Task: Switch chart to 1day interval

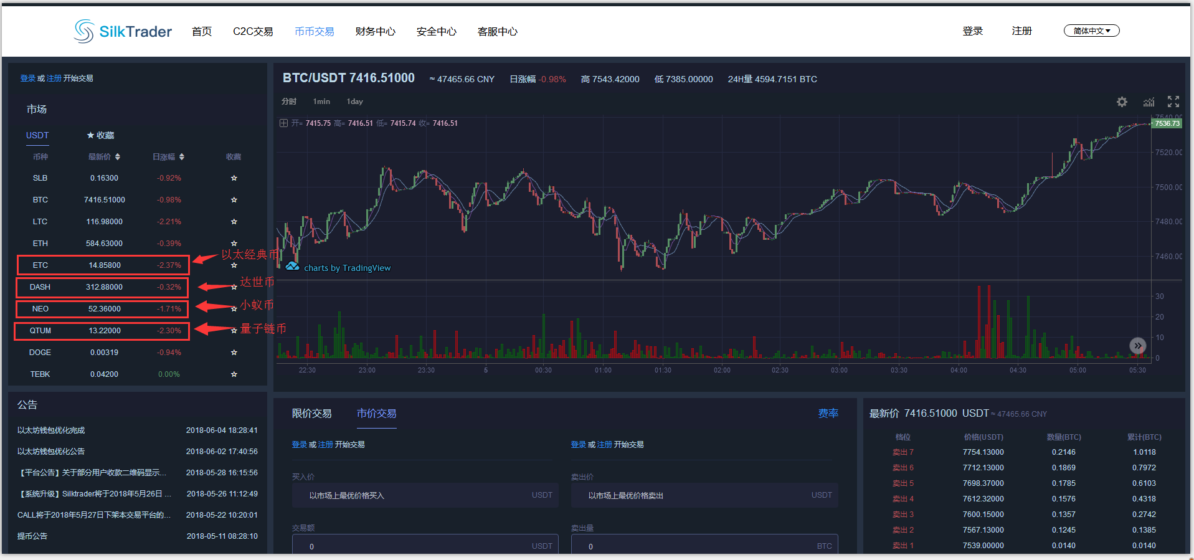Action: pyautogui.click(x=355, y=102)
